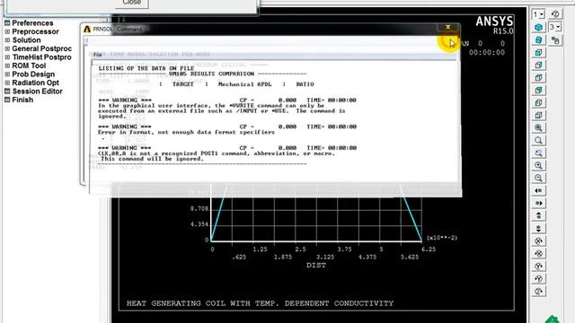
Task: Select the Oblique View icon
Action: (538, 39)
